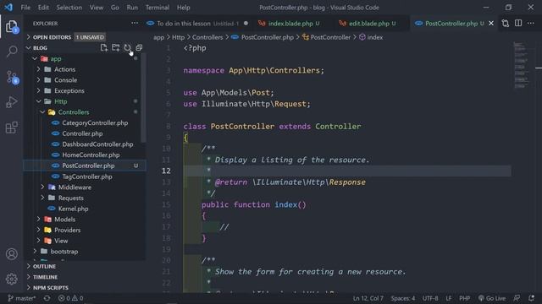The height and width of the screenshot is (304, 542).
Task: Click the Synchronize Changes icon in the status bar
Action: click(x=47, y=298)
